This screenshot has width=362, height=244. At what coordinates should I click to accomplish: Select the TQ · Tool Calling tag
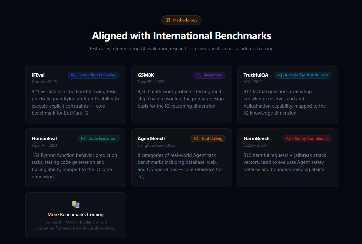(x=208, y=139)
